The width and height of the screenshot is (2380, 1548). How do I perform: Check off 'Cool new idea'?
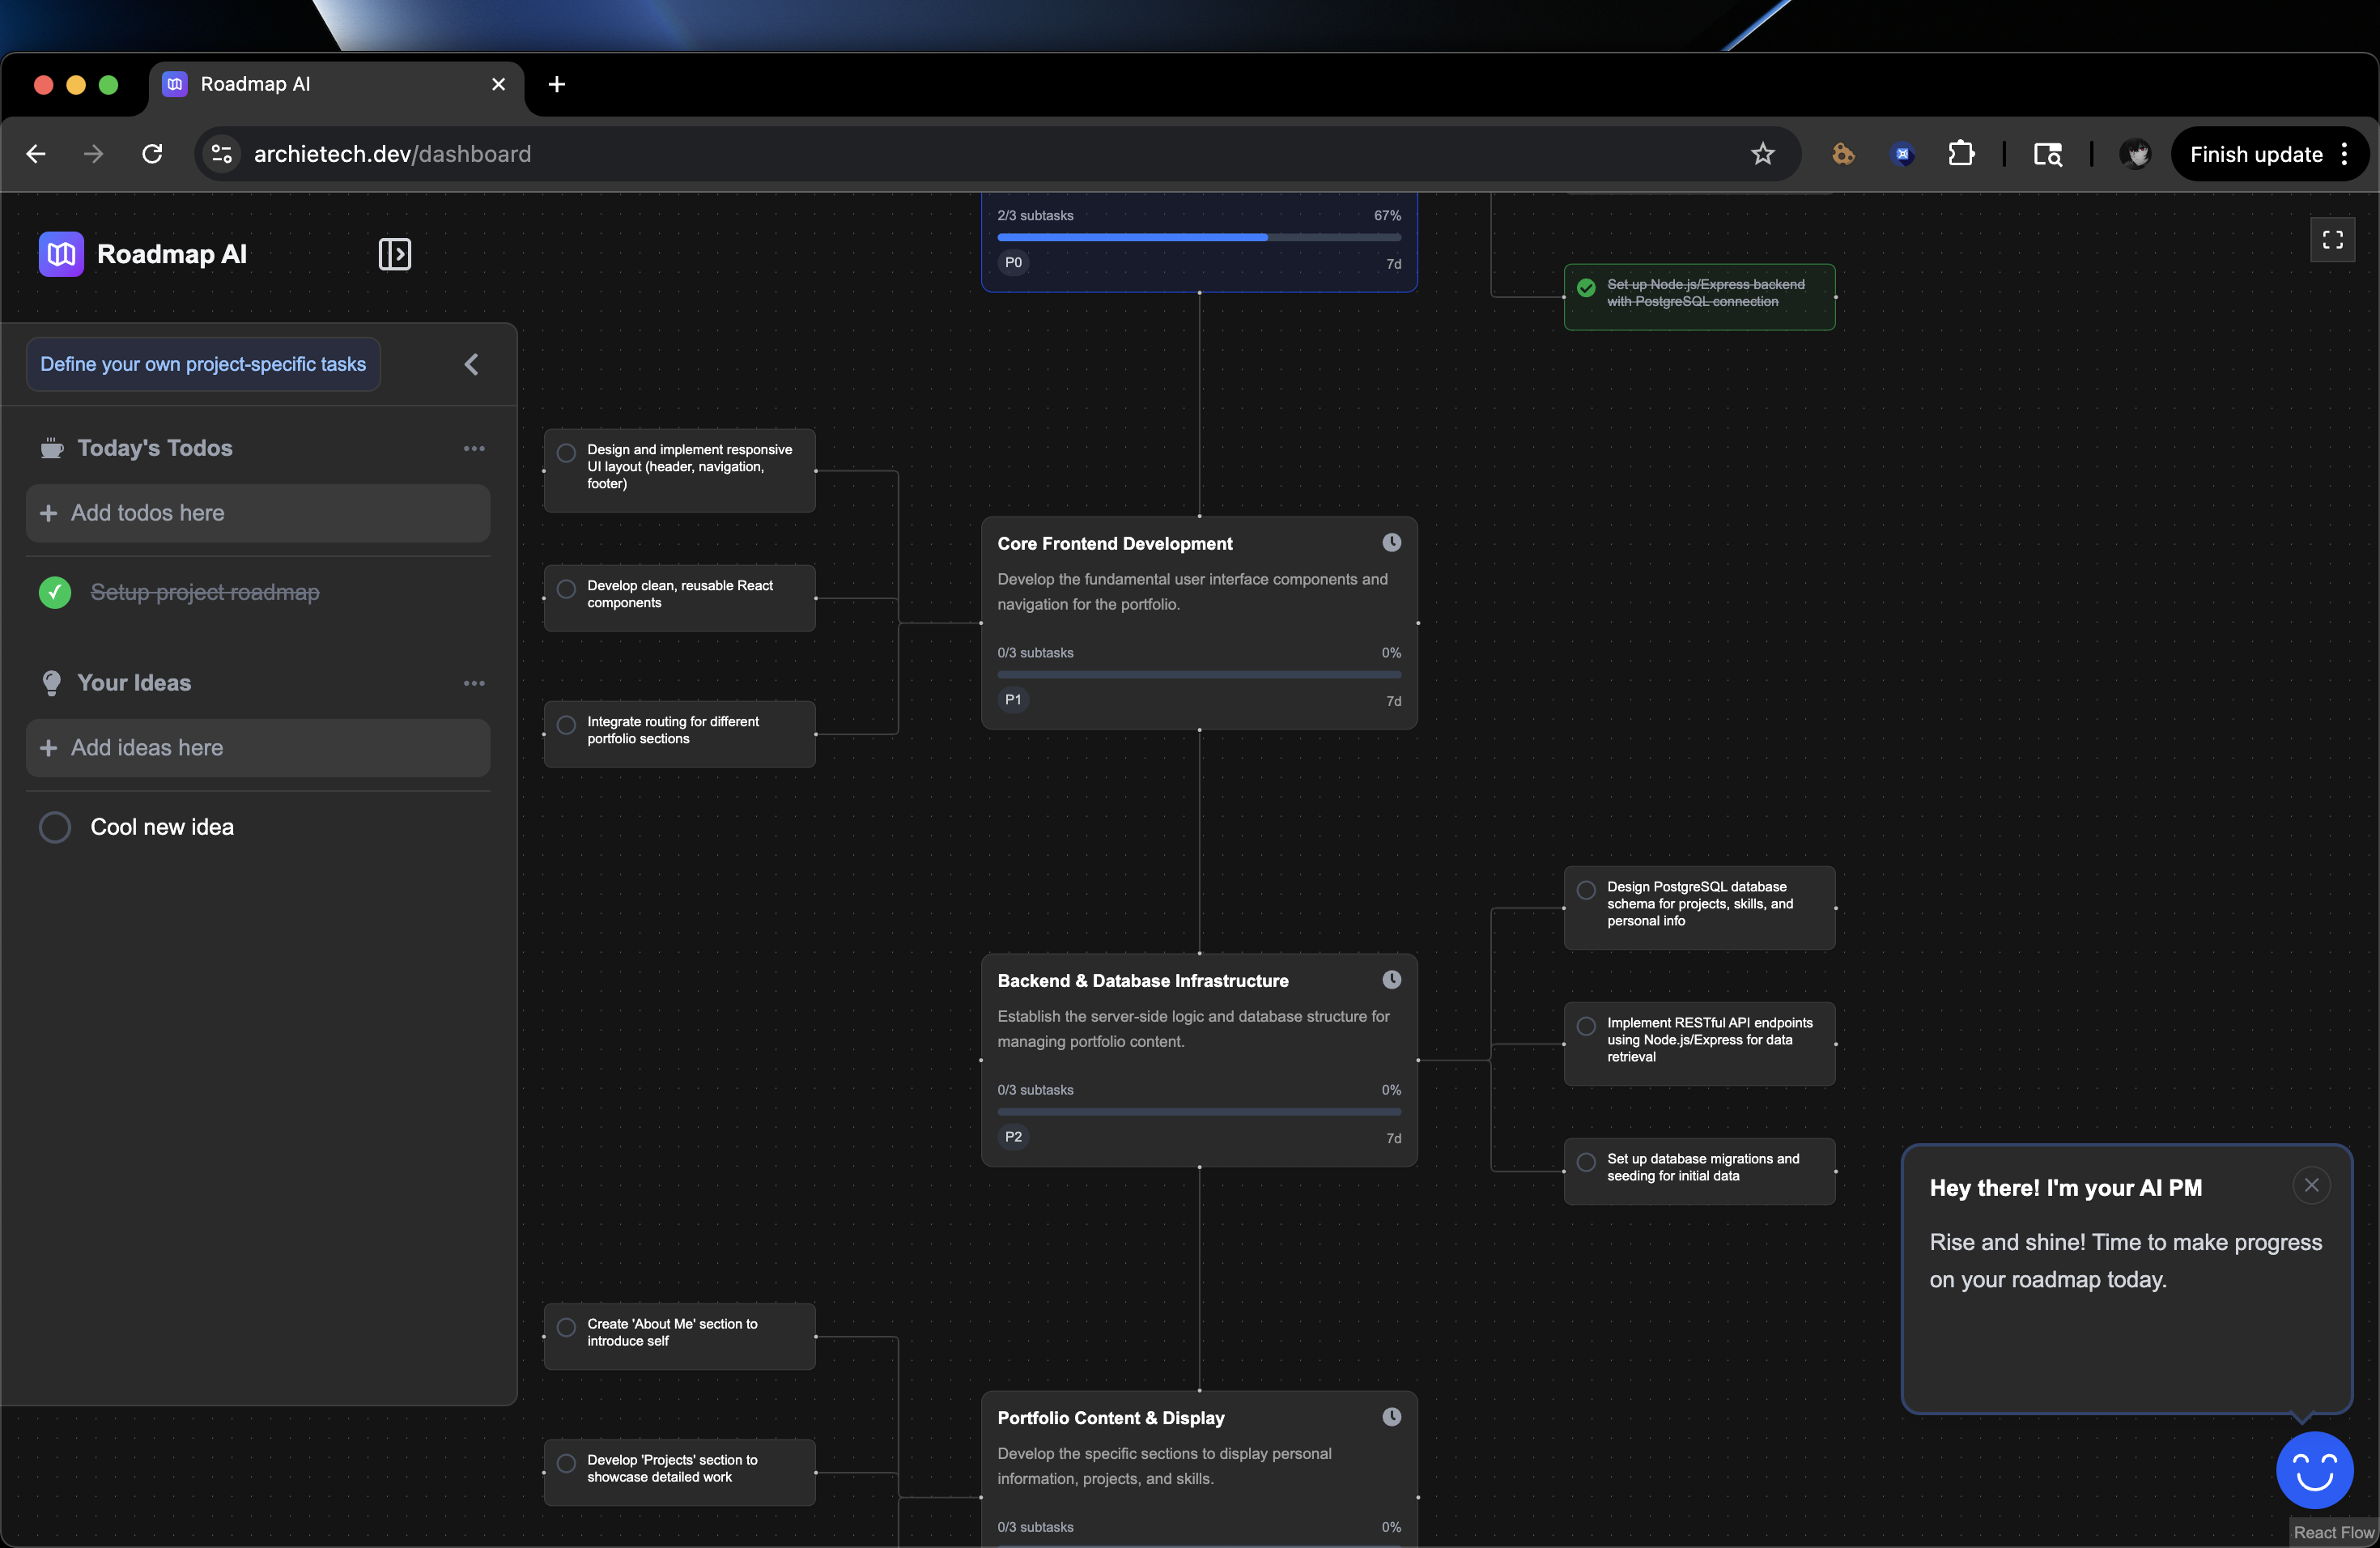[x=55, y=827]
